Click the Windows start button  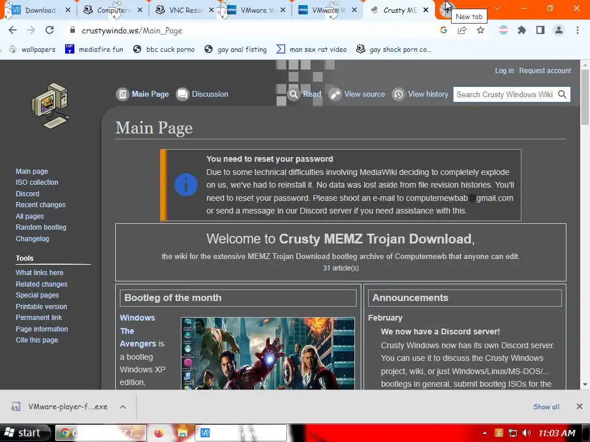click(x=25, y=433)
